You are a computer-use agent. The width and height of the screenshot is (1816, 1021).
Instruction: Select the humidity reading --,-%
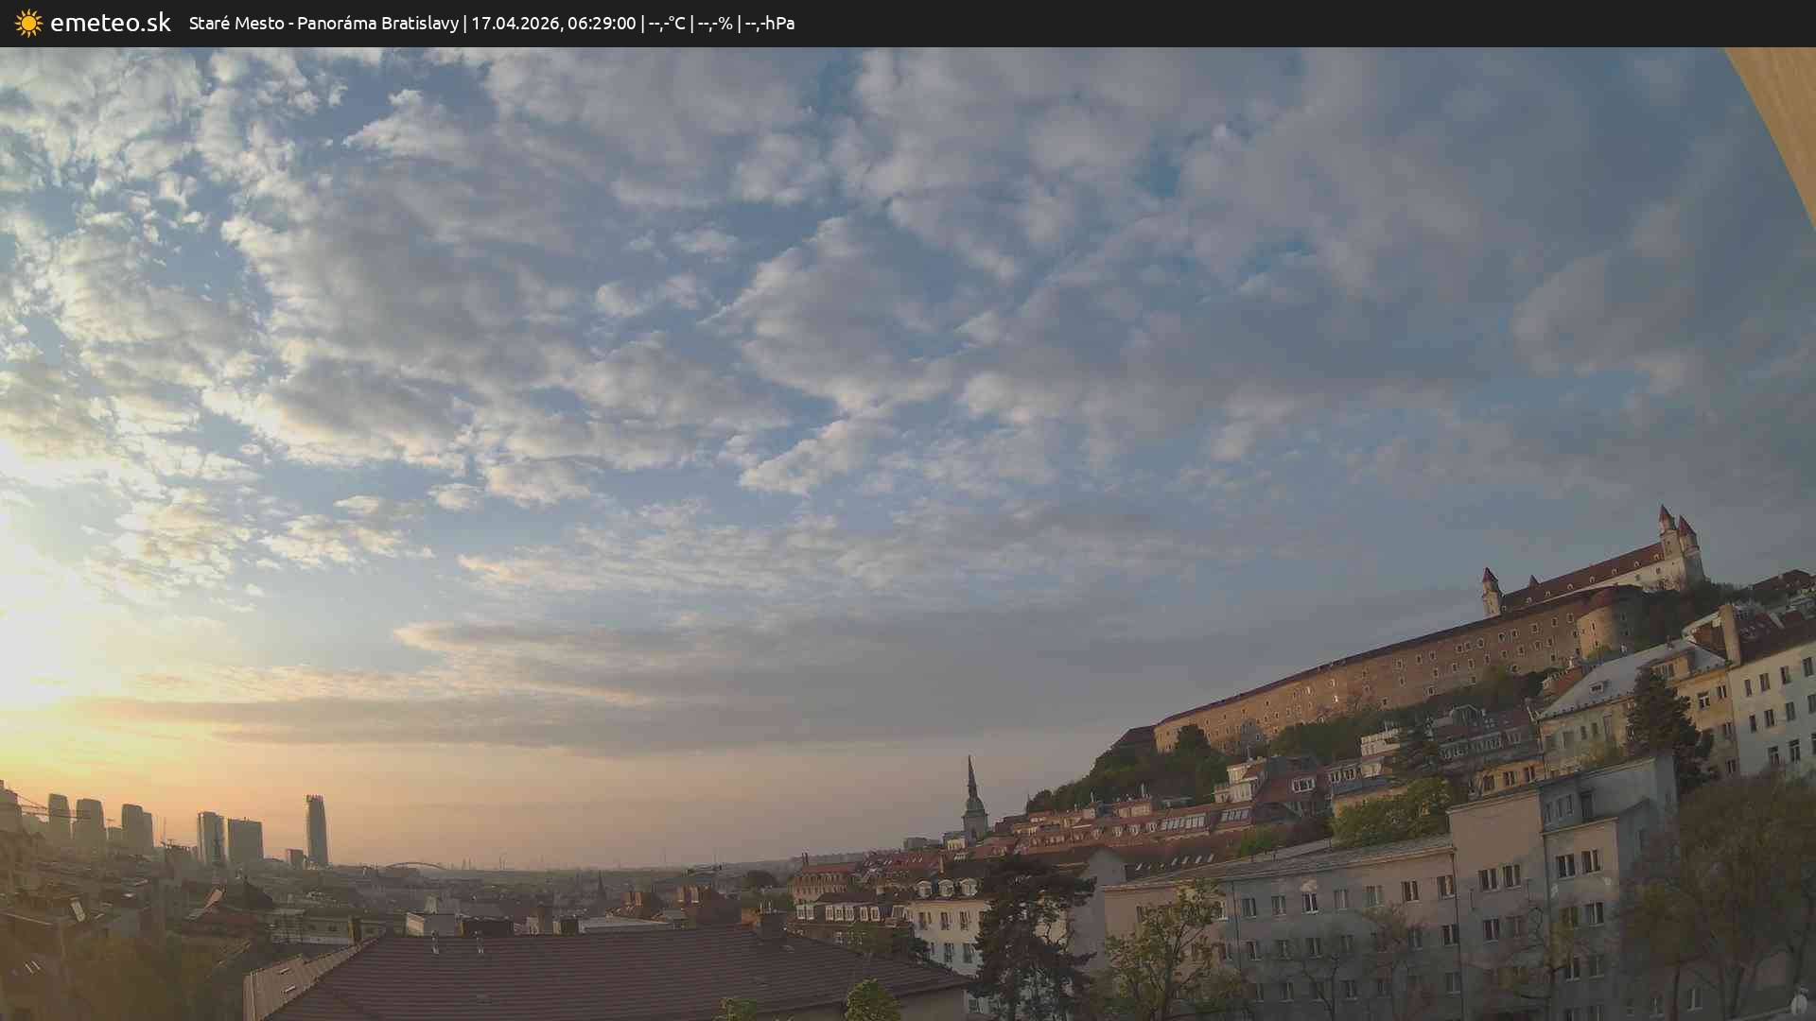pos(715,23)
